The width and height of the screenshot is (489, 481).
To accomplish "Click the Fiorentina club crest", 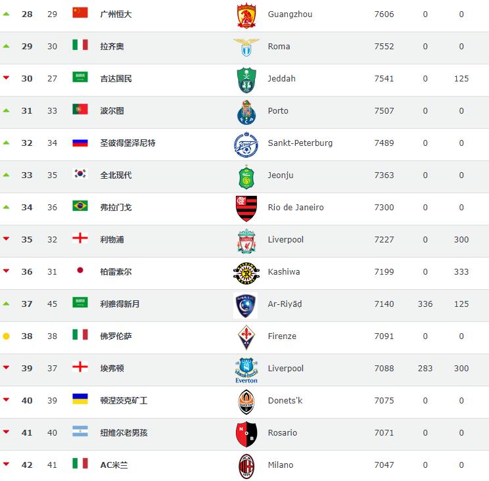I will coord(246,336).
